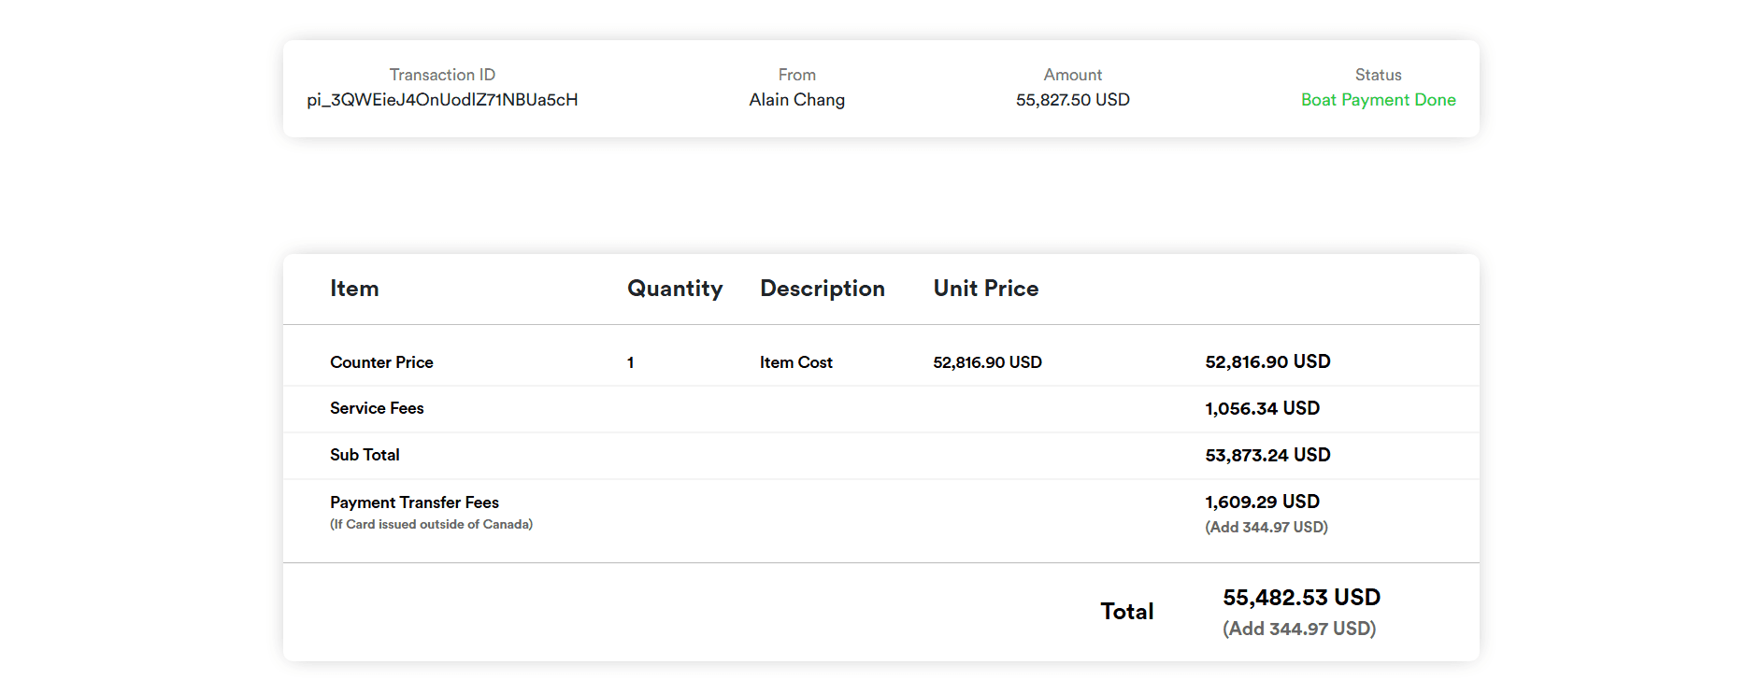Click the 55,482.53 USD total amount
This screenshot has height=693, width=1746.
tap(1301, 598)
